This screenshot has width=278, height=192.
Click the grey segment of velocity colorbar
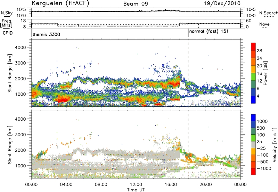[253, 145]
